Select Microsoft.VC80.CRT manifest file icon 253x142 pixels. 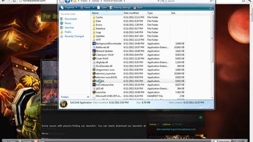pos(94,96)
